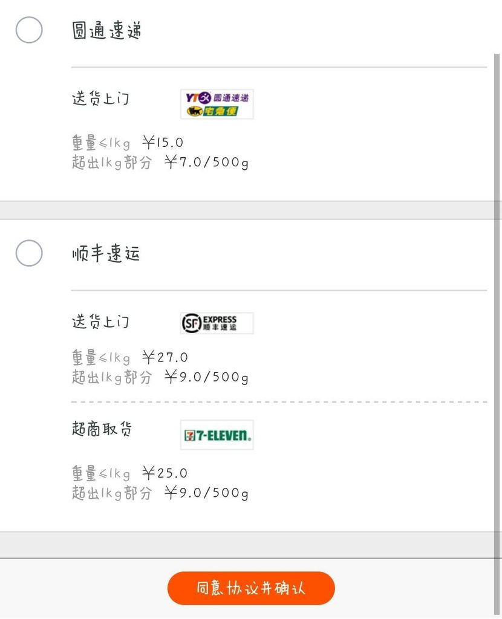This screenshot has width=502, height=619.
Task: Click the SF Express logo
Action: [x=217, y=323]
